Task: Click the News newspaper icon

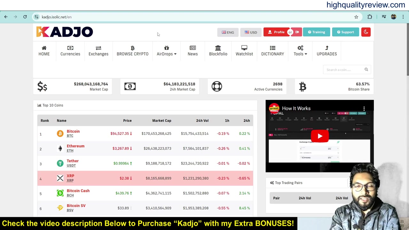Action: (x=193, y=48)
